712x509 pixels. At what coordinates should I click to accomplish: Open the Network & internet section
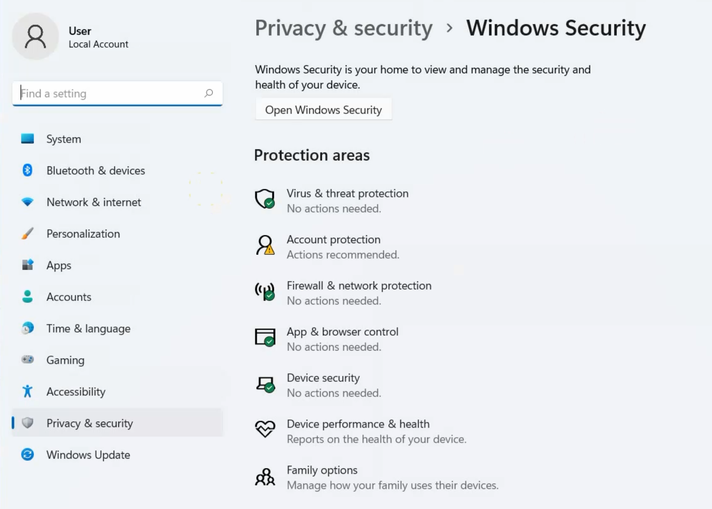(93, 202)
